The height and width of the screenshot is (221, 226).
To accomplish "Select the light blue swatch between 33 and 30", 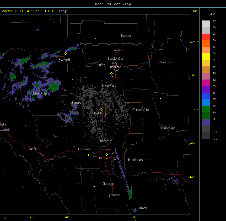I will [x=206, y=103].
